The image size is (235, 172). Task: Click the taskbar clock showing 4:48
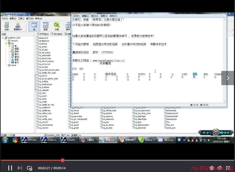click(x=221, y=140)
